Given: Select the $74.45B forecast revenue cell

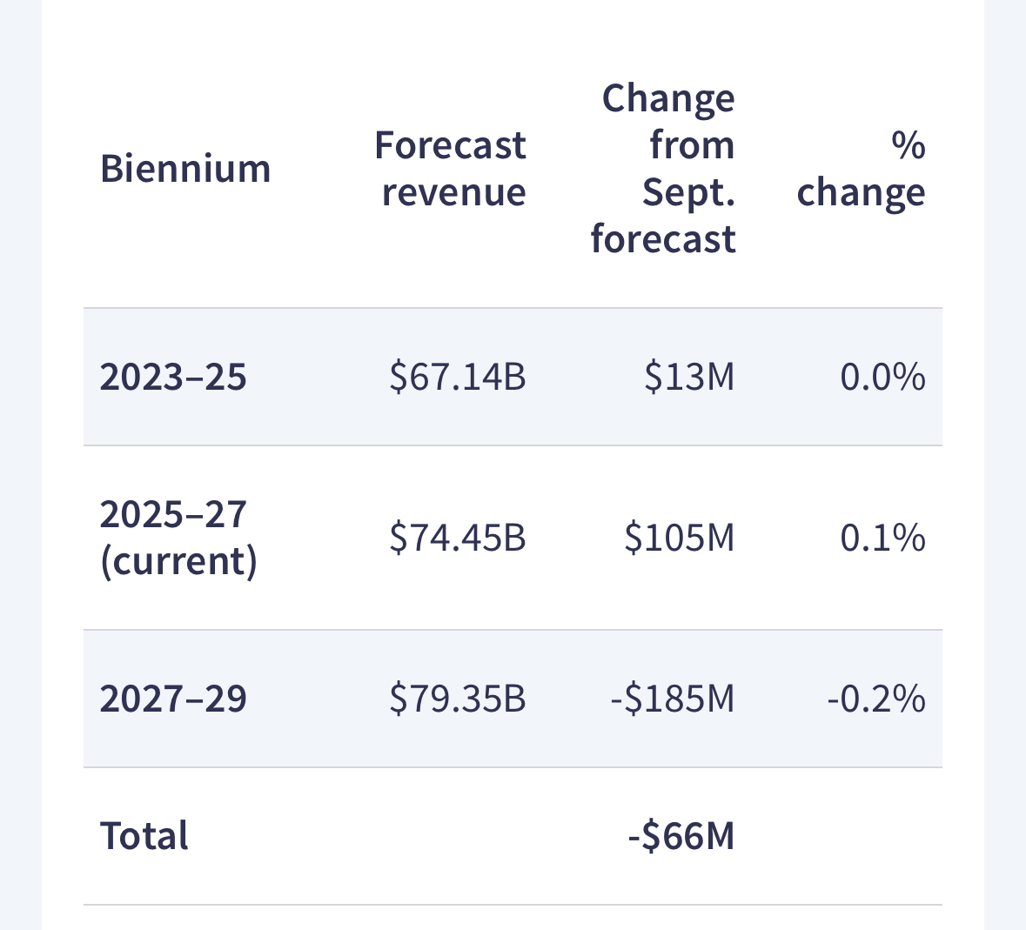Looking at the screenshot, I should tap(458, 538).
